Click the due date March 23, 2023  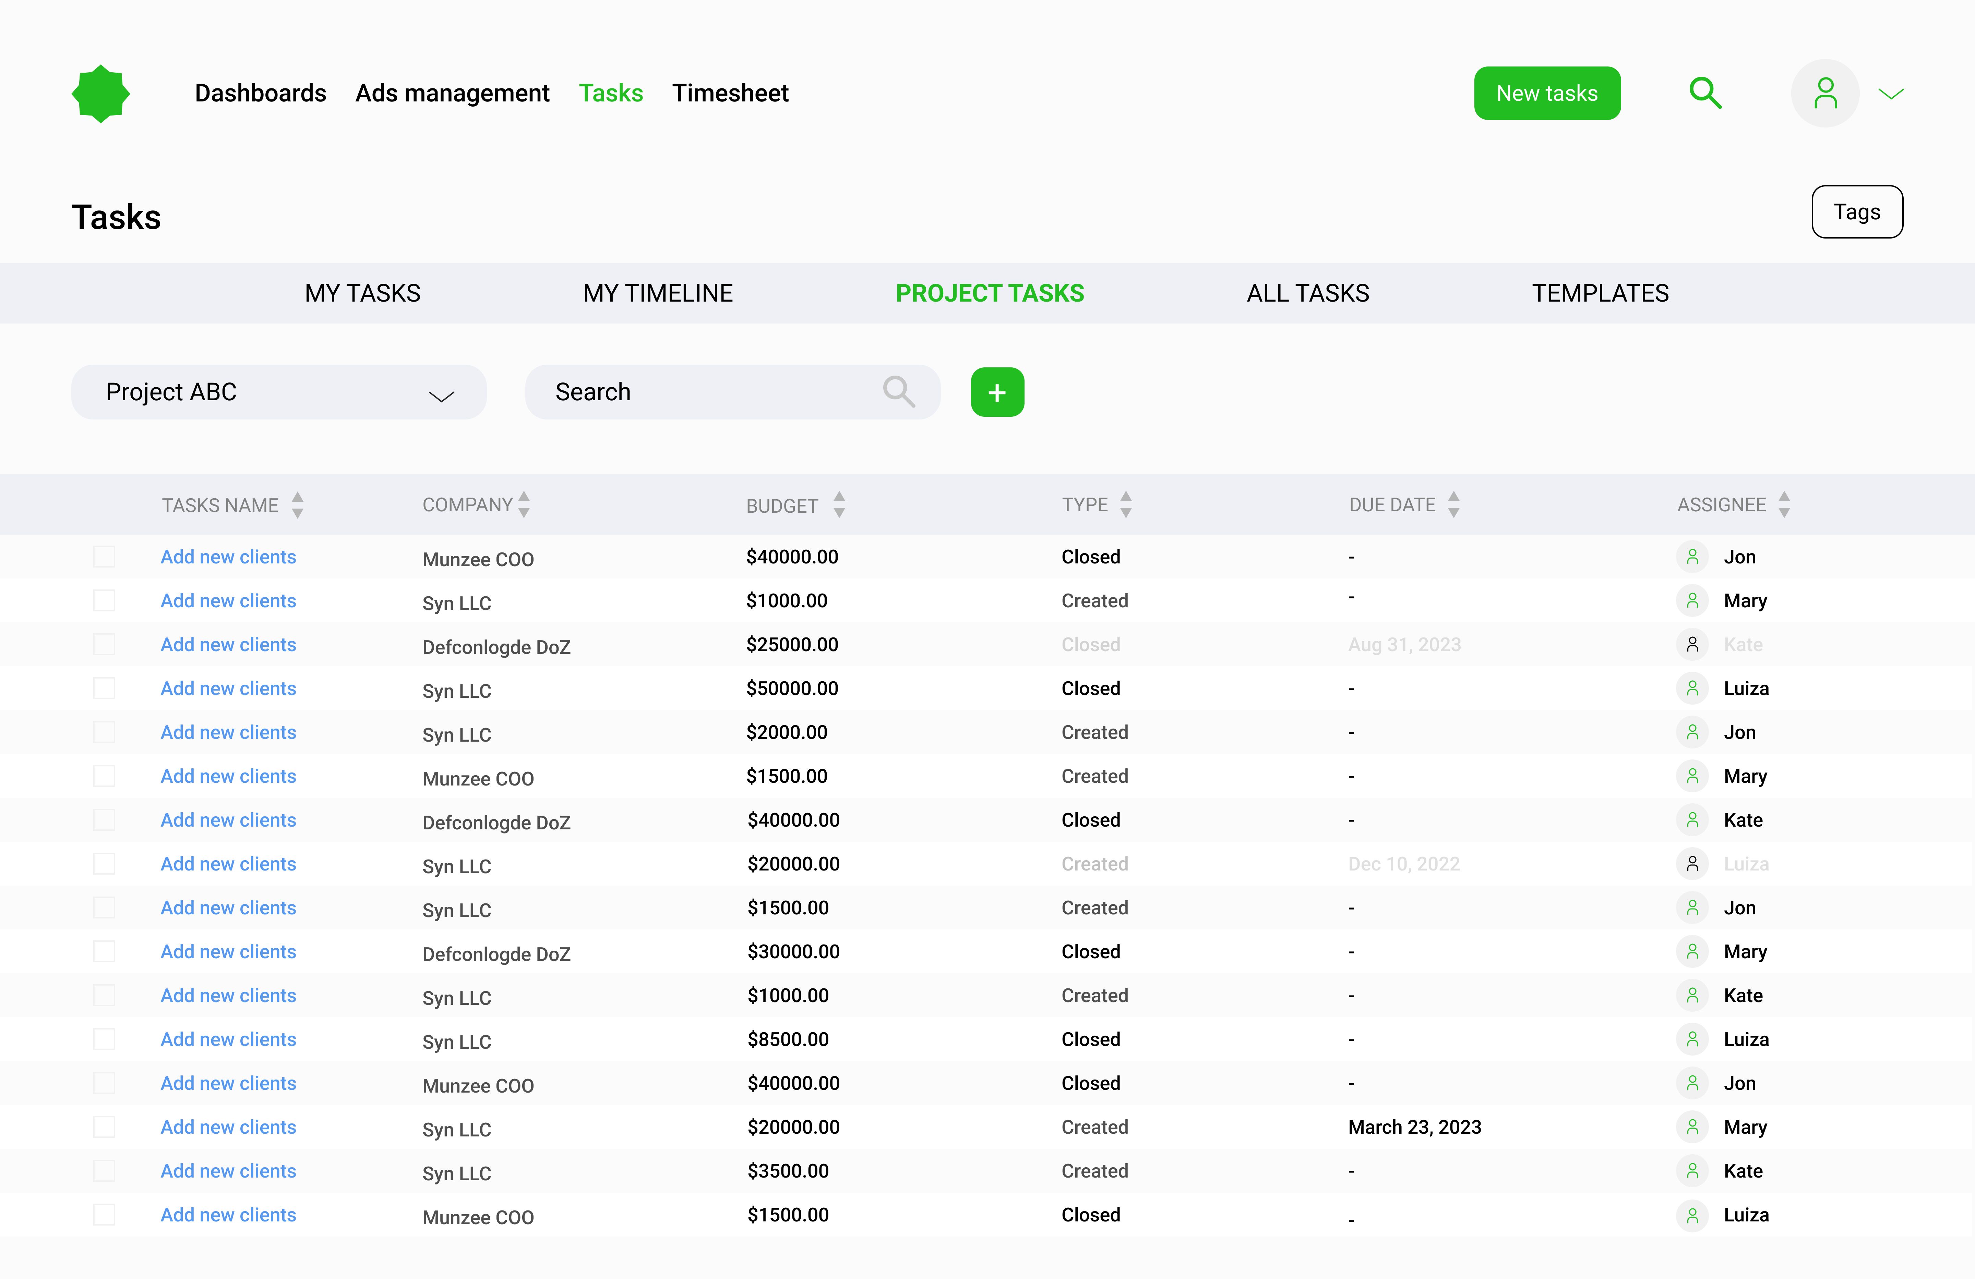[x=1415, y=1126]
